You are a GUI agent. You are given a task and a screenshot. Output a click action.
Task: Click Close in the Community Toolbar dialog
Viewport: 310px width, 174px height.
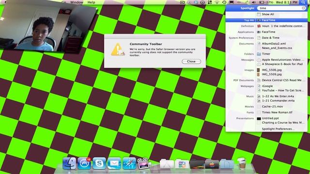[x=191, y=61]
